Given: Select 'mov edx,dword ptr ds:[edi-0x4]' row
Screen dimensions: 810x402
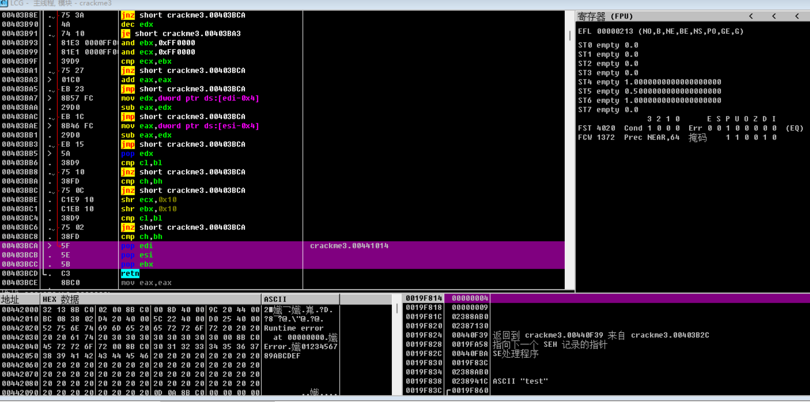Looking at the screenshot, I should [282, 98].
